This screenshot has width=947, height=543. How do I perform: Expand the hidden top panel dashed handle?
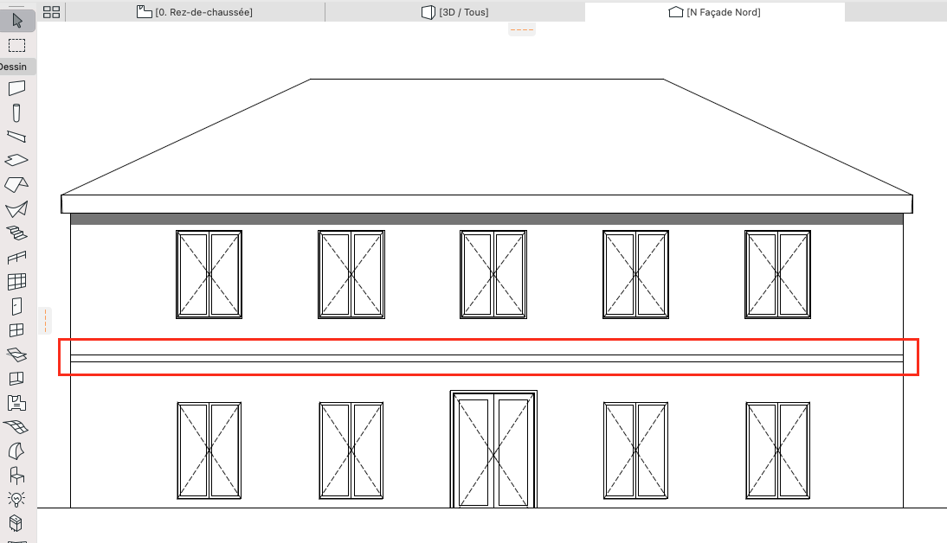(522, 29)
